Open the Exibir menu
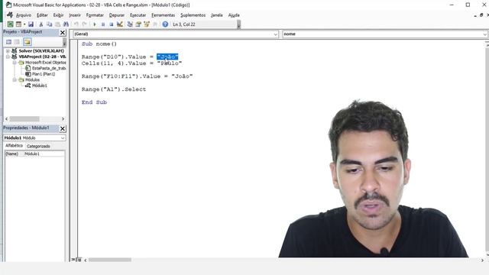 [x=58, y=15]
